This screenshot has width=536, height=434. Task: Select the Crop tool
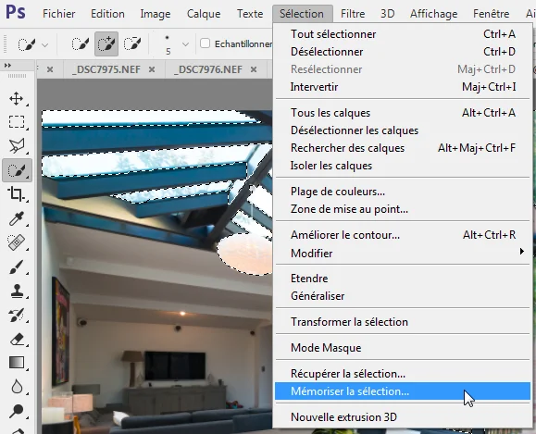17,193
